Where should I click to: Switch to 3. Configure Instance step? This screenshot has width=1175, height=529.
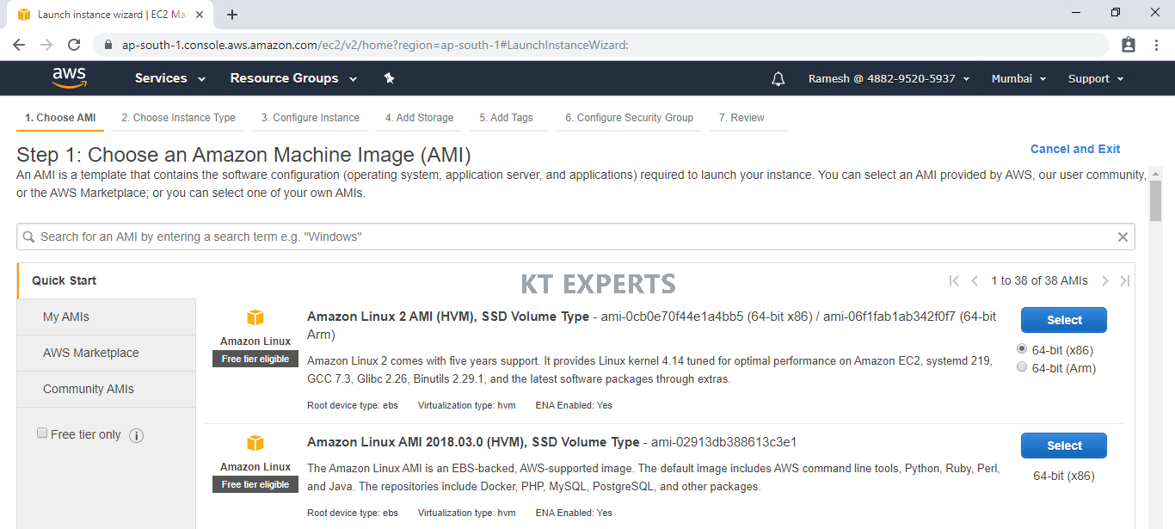coord(311,118)
